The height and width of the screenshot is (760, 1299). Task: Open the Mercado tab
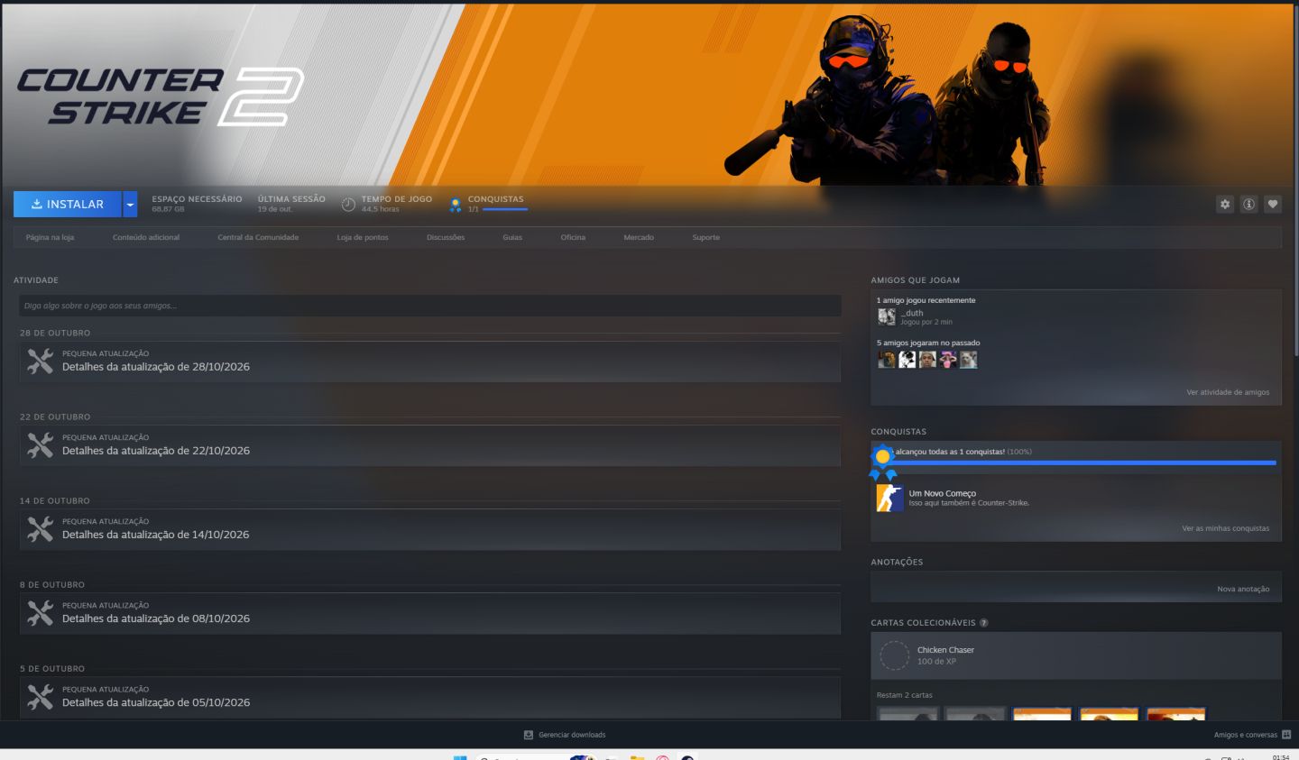click(x=639, y=237)
